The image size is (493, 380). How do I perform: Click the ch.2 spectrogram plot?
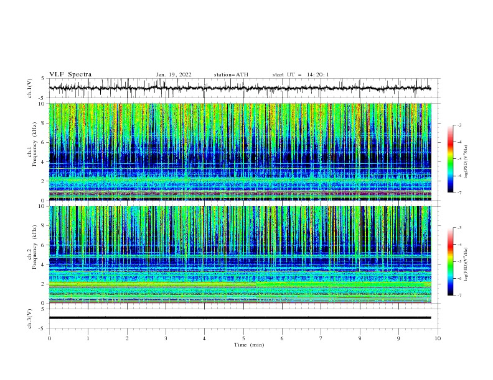(x=240, y=255)
